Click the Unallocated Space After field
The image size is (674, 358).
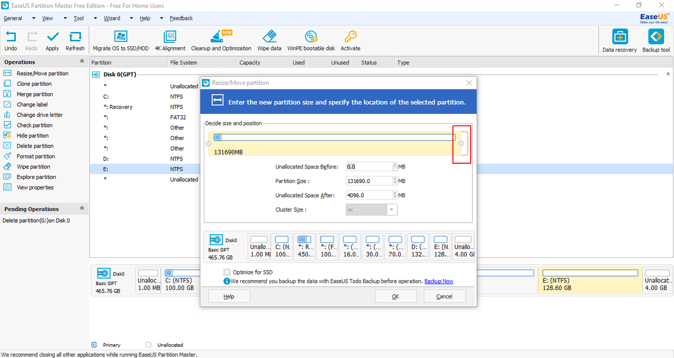[x=369, y=195]
